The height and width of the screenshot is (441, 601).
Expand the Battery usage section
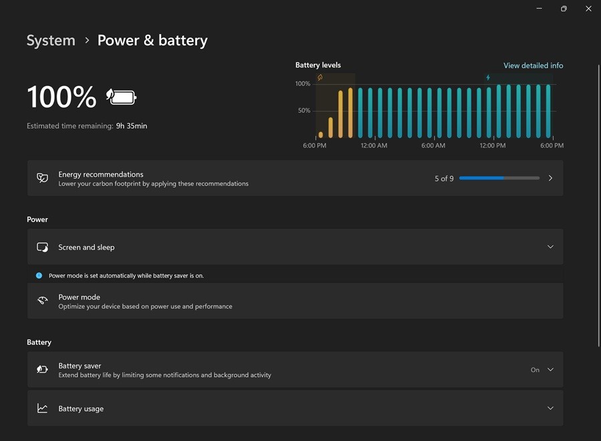pyautogui.click(x=550, y=408)
